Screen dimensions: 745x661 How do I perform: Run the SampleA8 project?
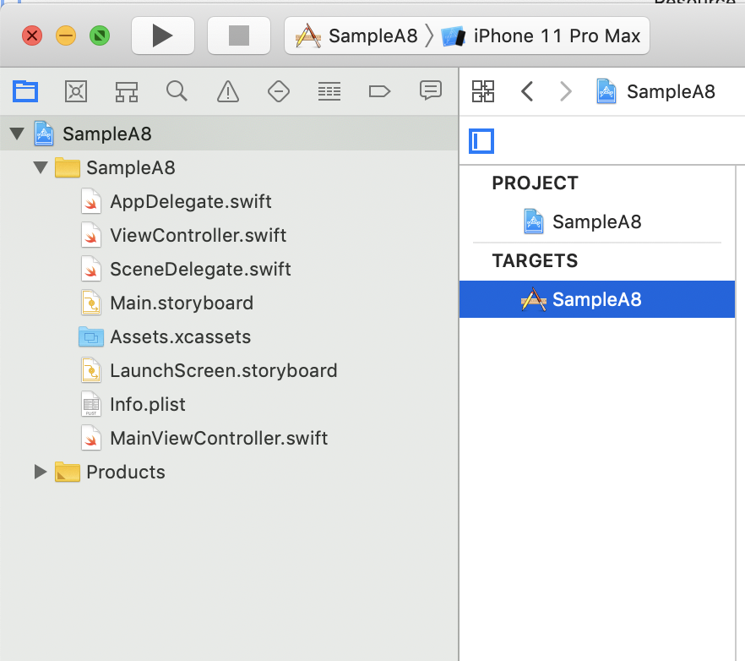click(162, 36)
